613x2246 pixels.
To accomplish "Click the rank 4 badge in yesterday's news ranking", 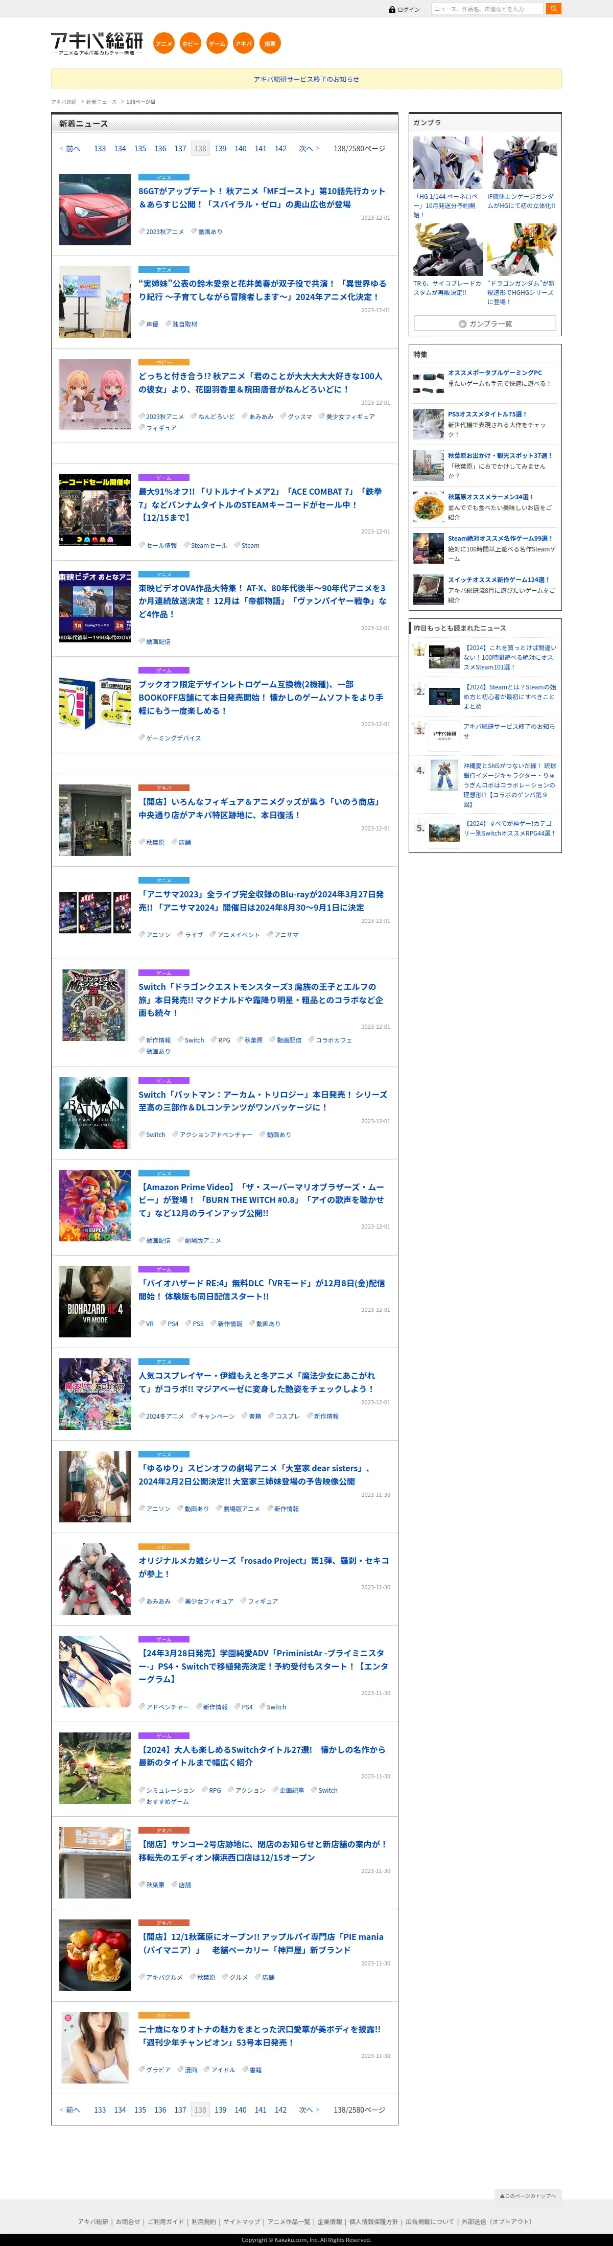I will 419,771.
